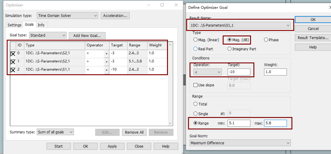
Task: Select the Total range radio button
Action: pos(200,104)
